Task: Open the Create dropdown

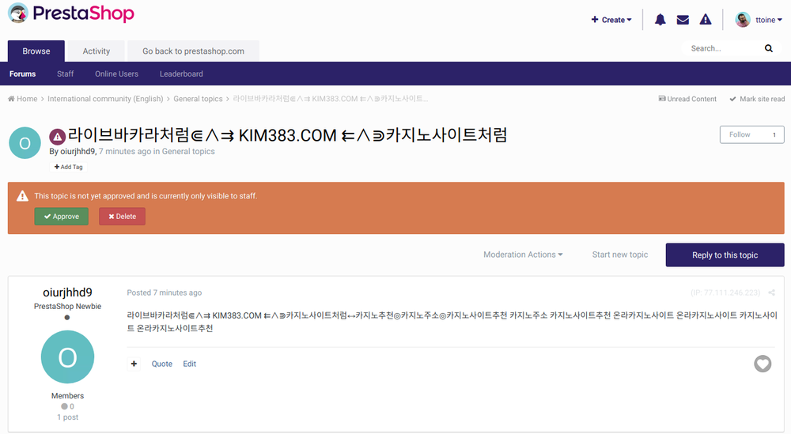Action: [611, 20]
